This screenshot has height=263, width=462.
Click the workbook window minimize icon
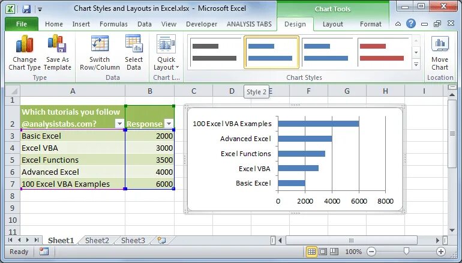pos(424,24)
